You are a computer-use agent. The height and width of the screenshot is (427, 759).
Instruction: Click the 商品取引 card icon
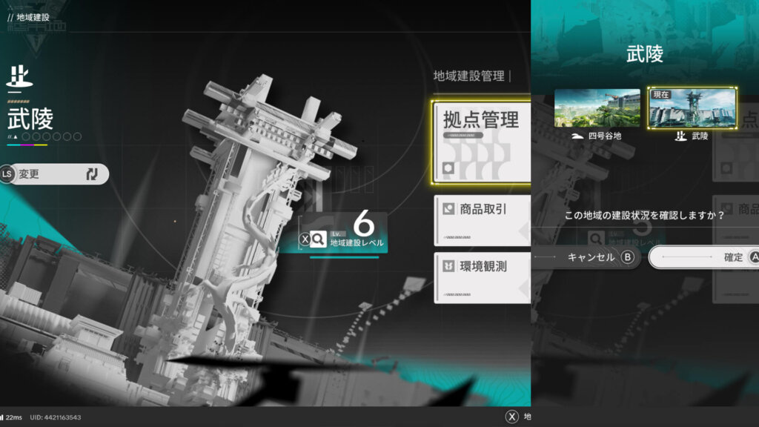[x=448, y=209]
